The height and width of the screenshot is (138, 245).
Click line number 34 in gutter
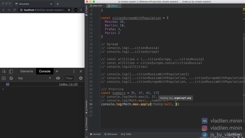(x=91, y=104)
